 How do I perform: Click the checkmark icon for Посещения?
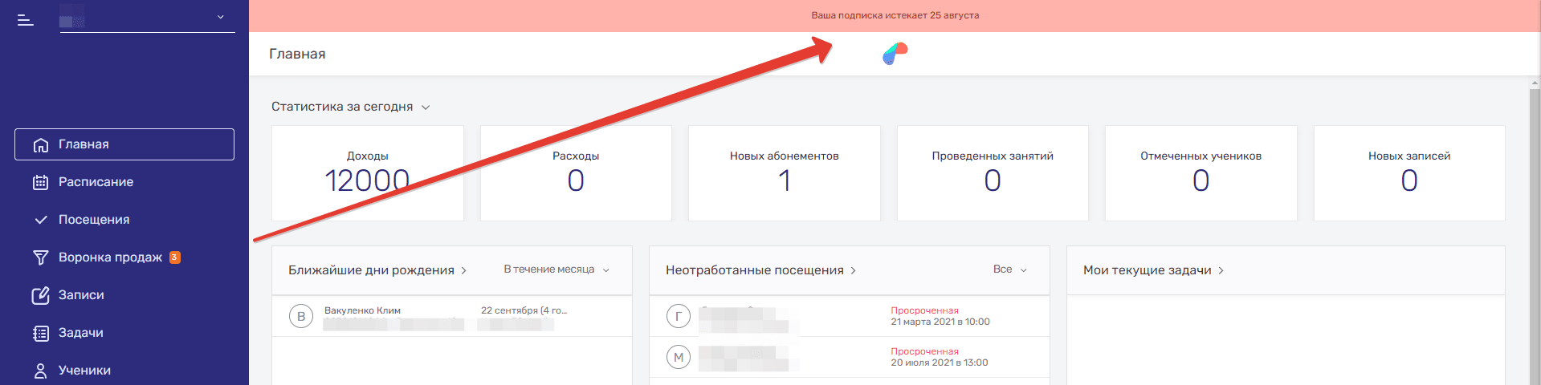pyautogui.click(x=41, y=220)
